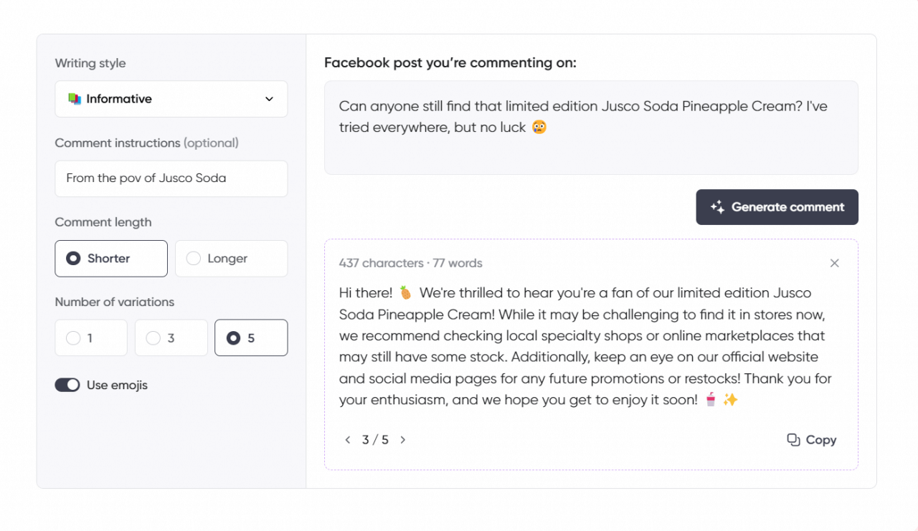This screenshot has width=918, height=531.
Task: Click the copy icon next to Copy
Action: (792, 439)
